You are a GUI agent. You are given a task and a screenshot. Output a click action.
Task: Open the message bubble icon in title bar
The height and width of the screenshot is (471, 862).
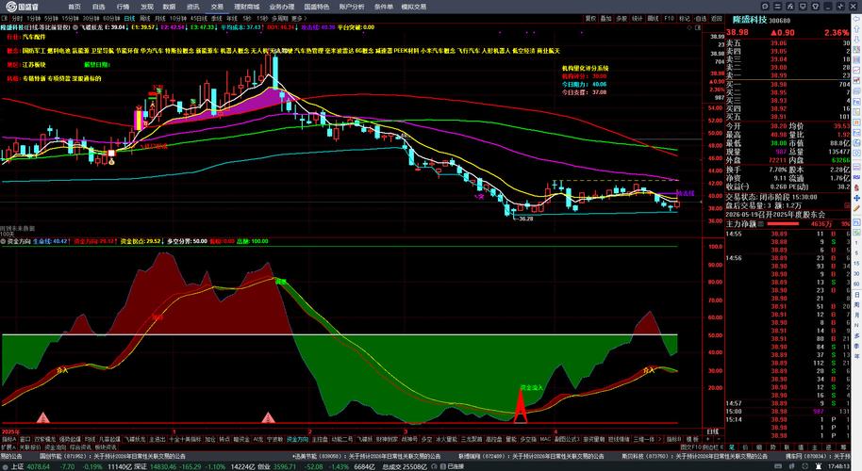coord(765,6)
